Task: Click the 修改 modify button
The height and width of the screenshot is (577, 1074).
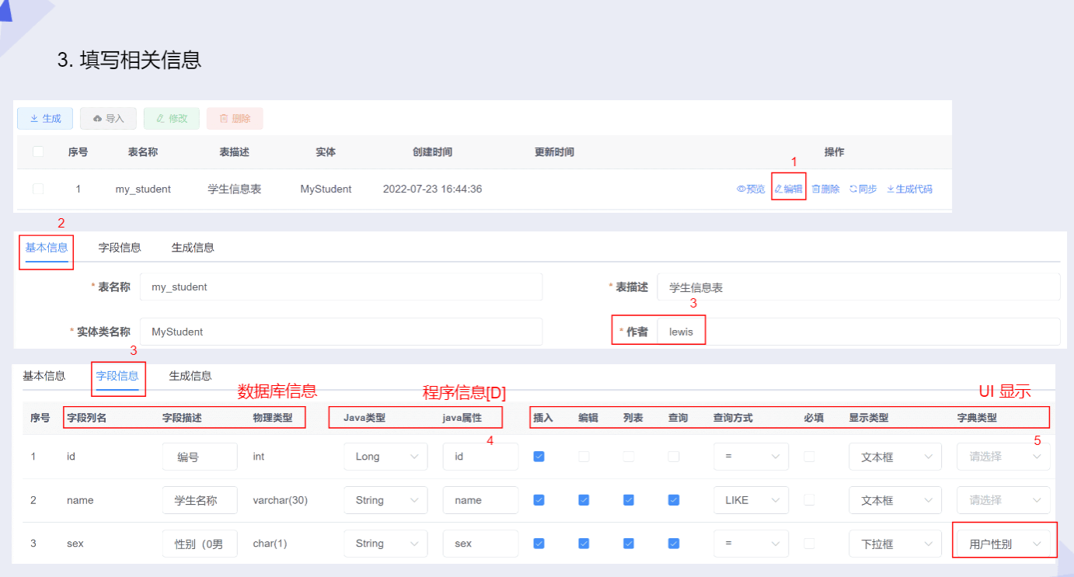Action: (171, 118)
